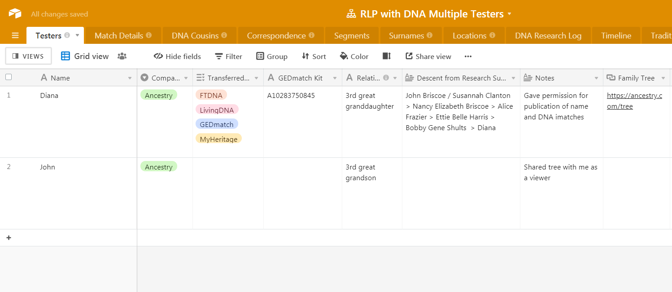Screen dimensions: 672x292
Task: Open the Timeline tab
Action: tap(616, 36)
